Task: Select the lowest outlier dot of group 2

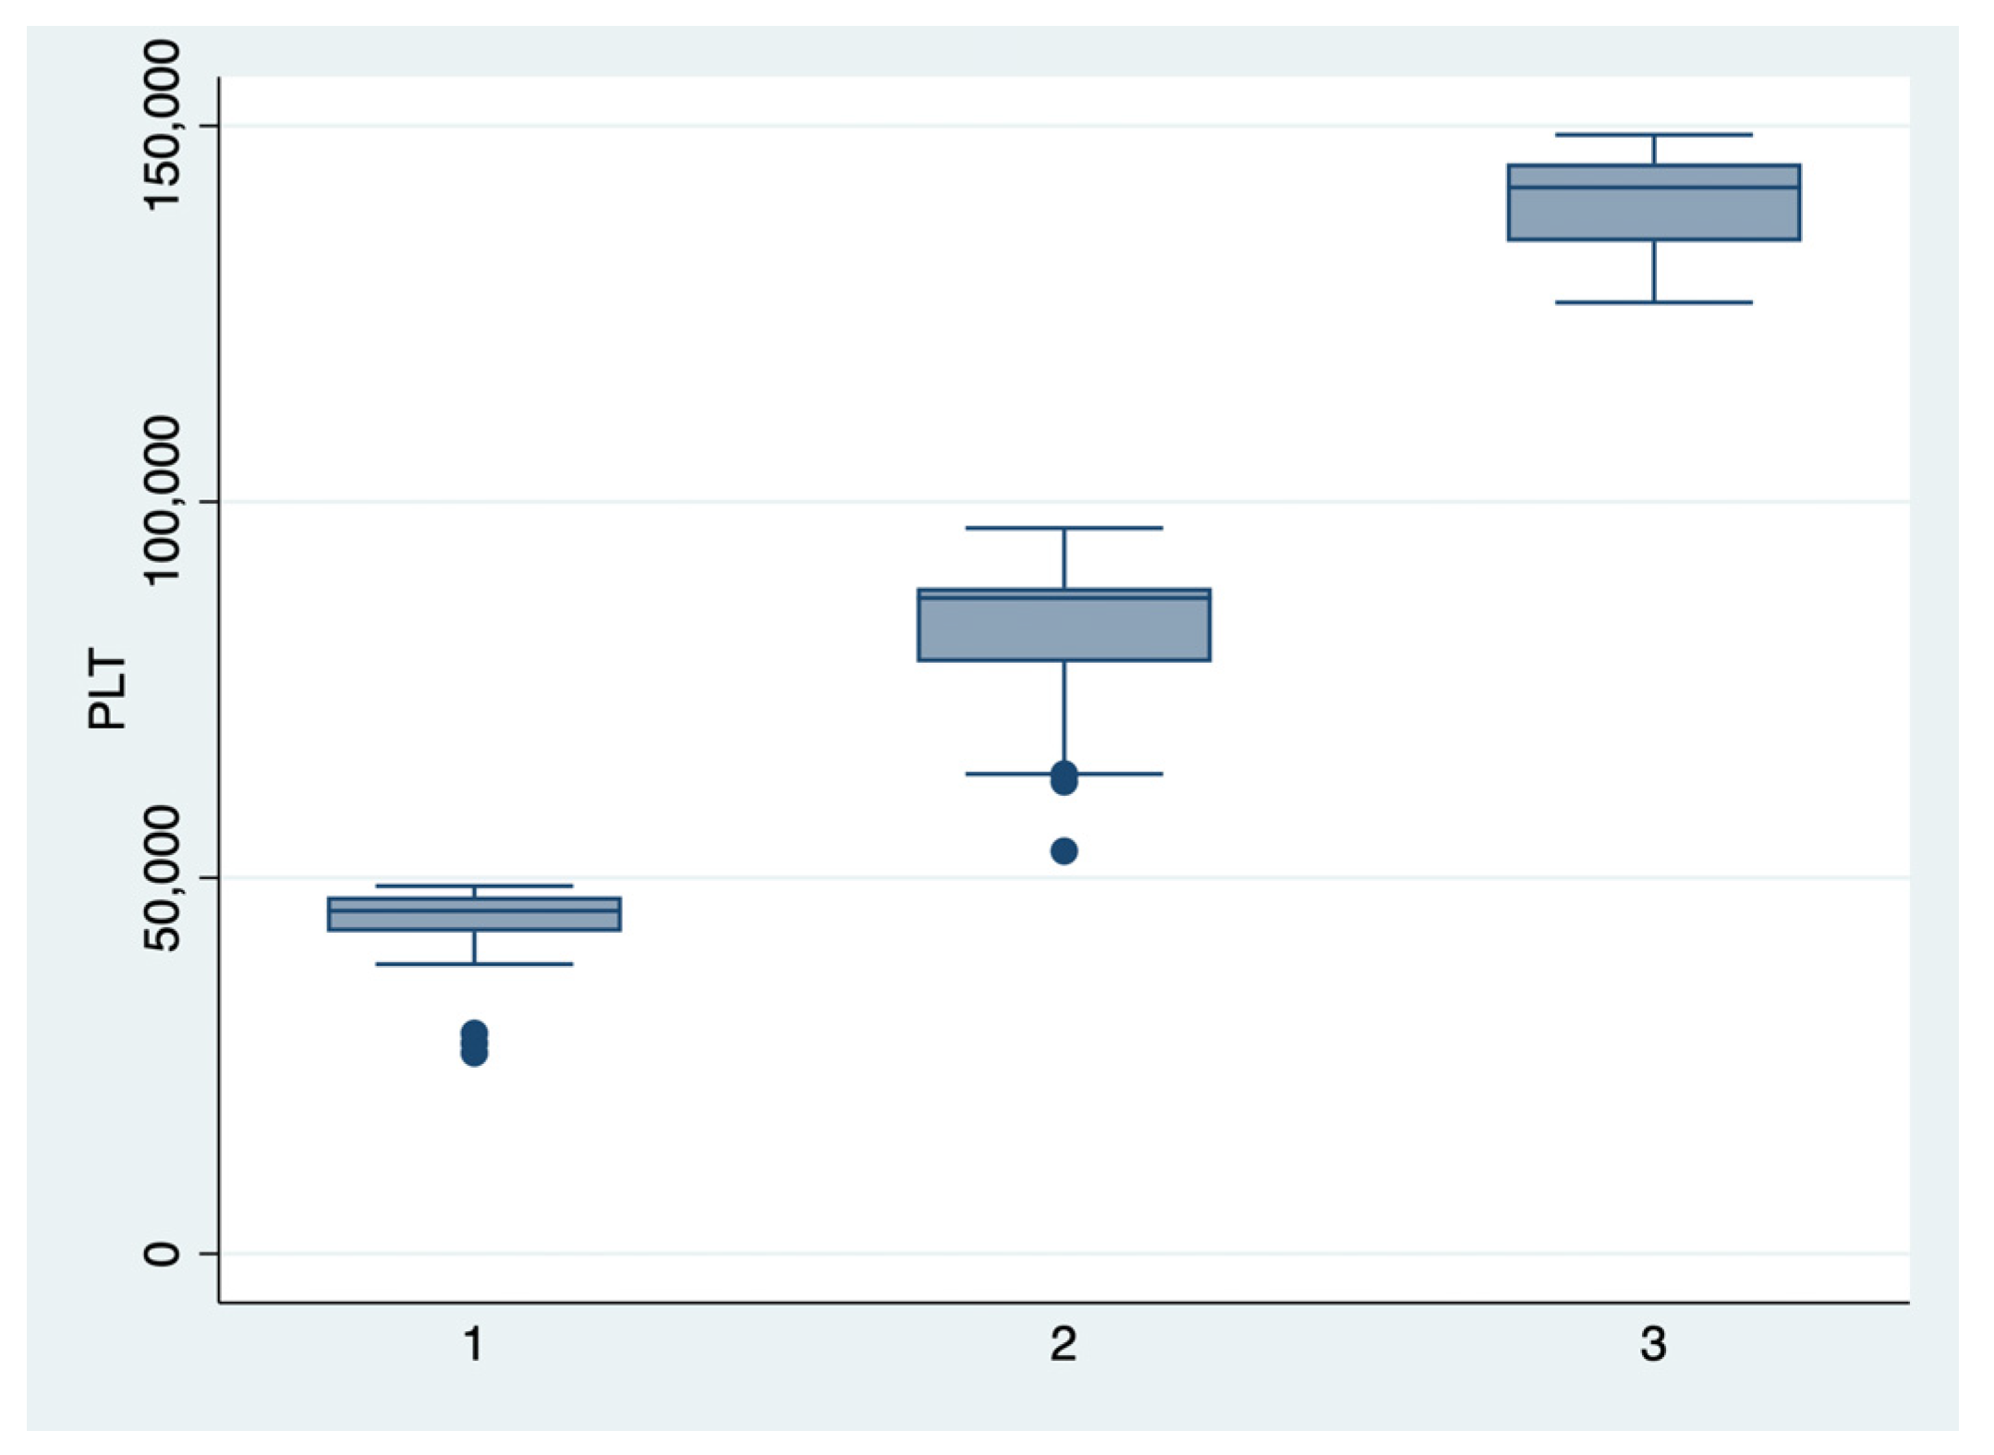Action: coord(1064,850)
